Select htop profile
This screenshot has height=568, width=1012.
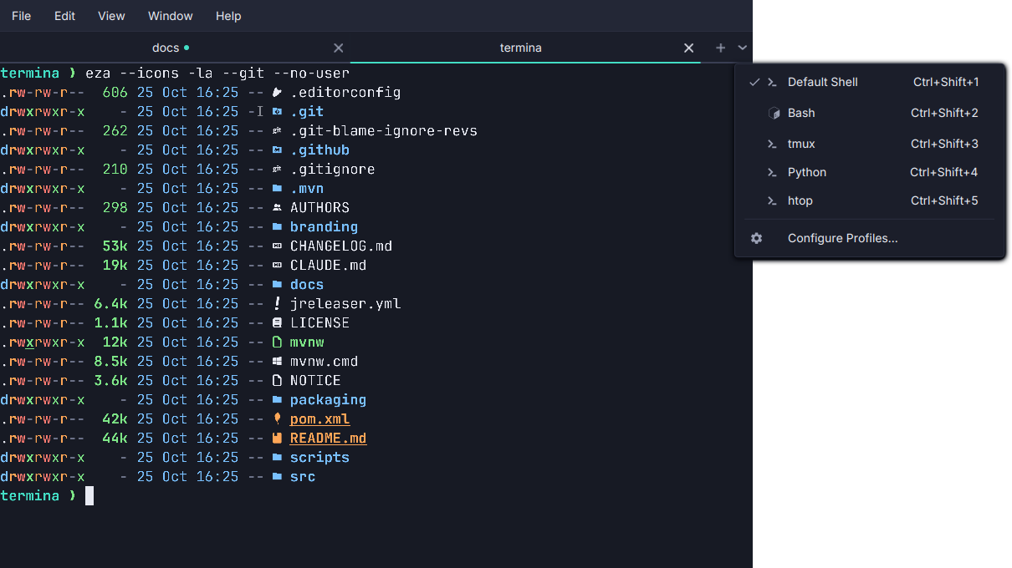(x=870, y=200)
